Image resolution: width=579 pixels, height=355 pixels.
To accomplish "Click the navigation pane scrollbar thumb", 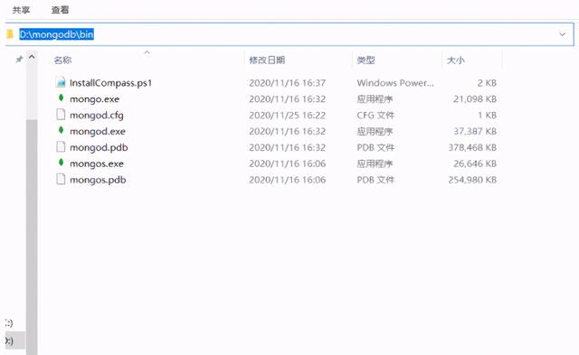I will point(32,236).
